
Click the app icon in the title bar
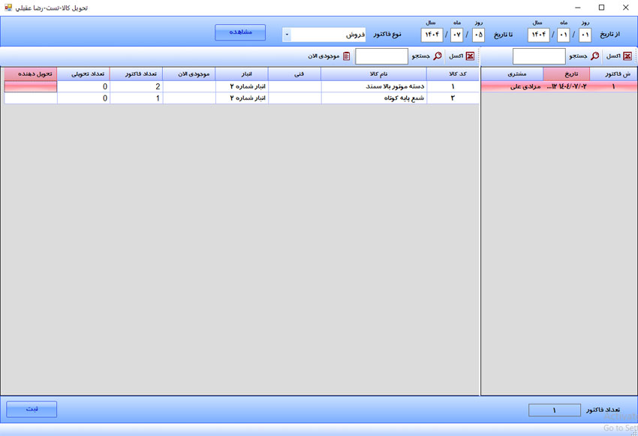point(8,8)
